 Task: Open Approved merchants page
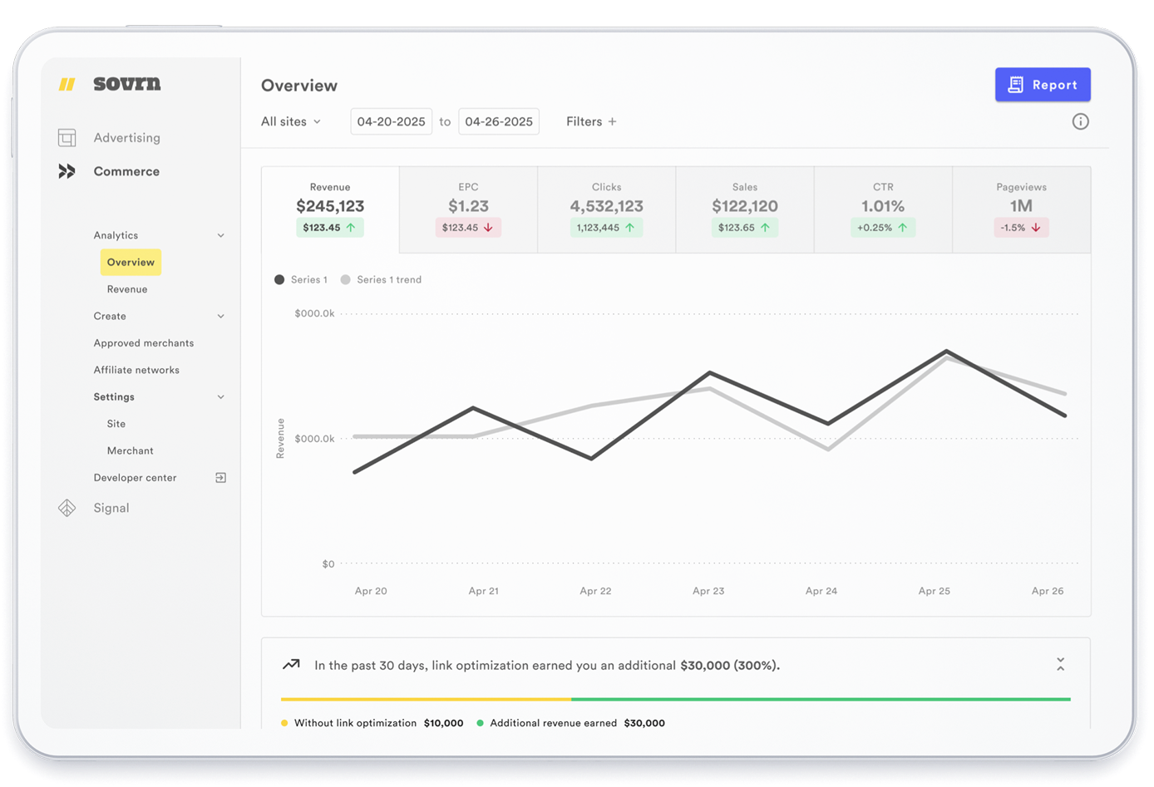click(144, 343)
